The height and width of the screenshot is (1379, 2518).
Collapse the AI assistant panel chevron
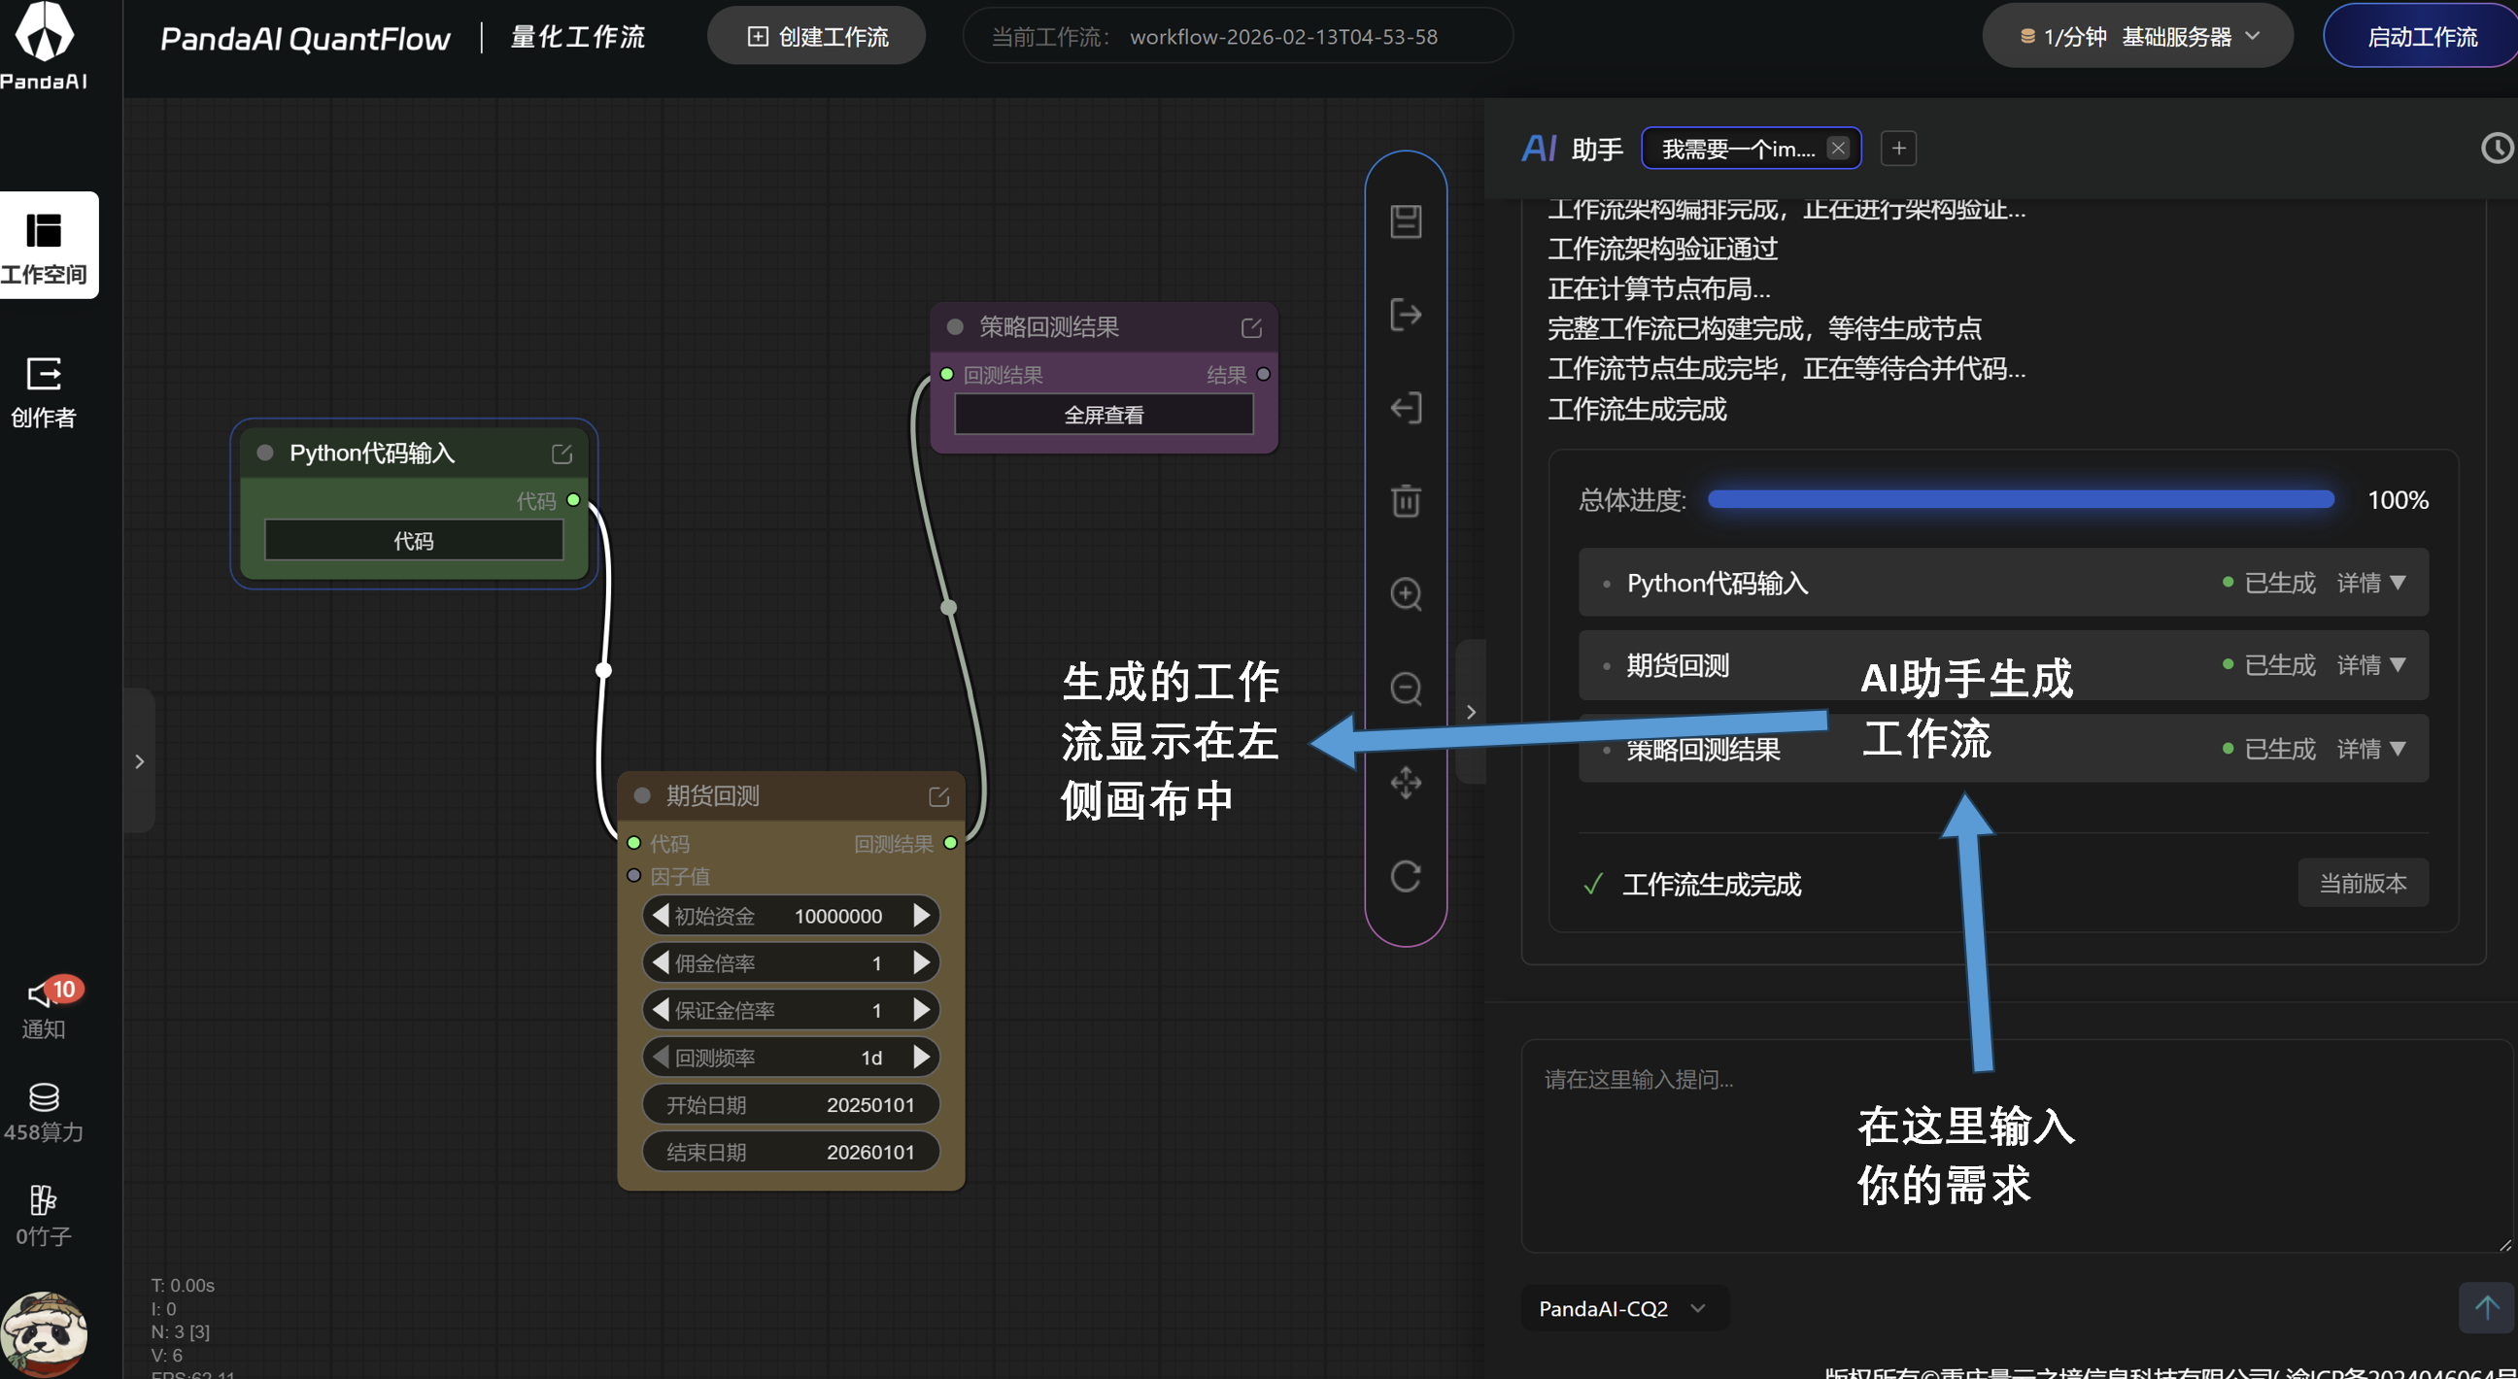click(x=1471, y=712)
